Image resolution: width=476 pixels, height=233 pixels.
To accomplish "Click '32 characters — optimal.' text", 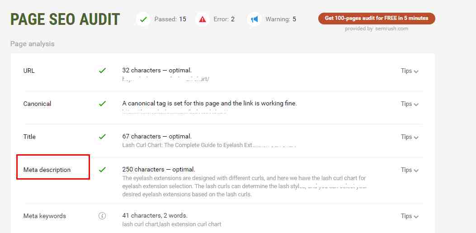I will 157,70.
